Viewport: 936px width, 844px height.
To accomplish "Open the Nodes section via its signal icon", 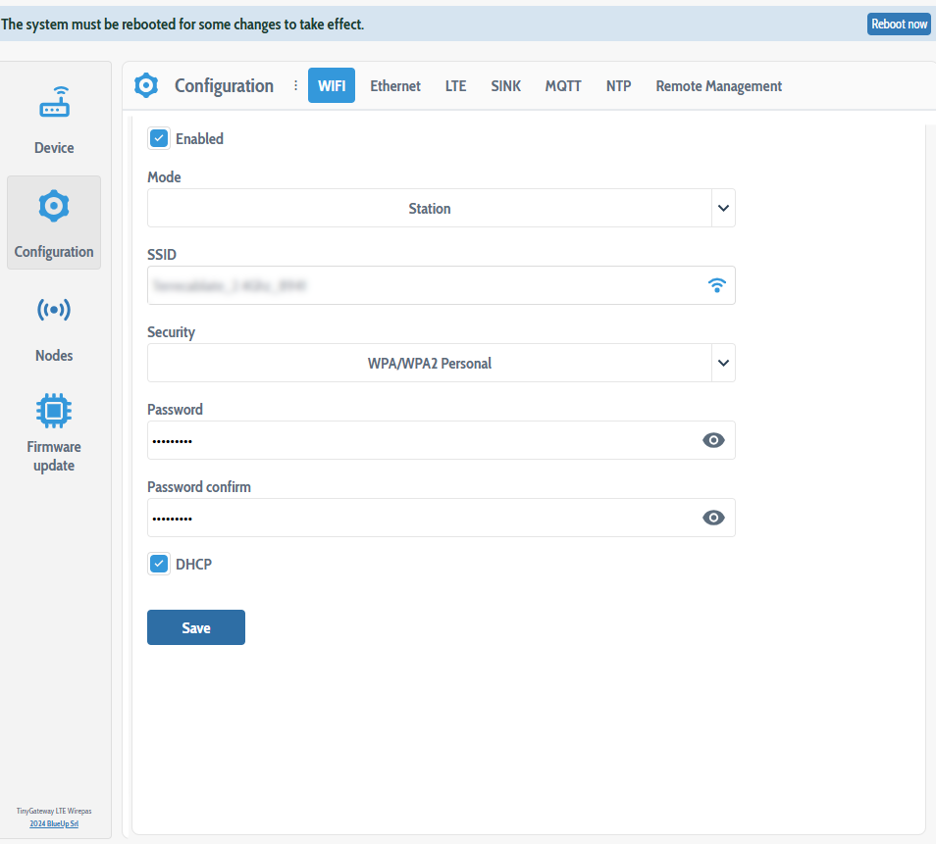I will click(54, 310).
